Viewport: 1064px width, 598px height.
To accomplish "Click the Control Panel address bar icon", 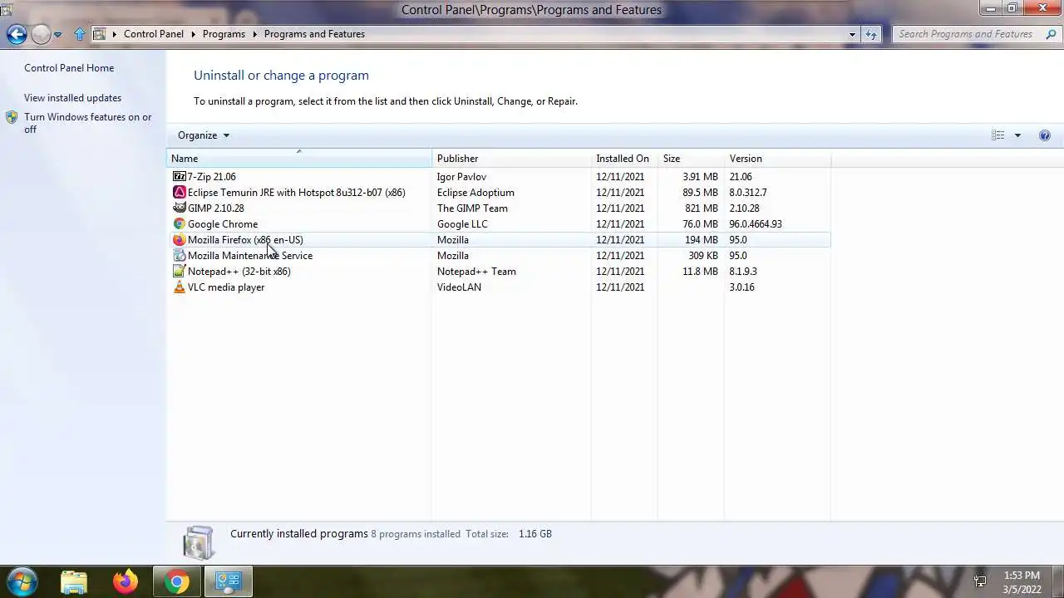I will [x=99, y=34].
